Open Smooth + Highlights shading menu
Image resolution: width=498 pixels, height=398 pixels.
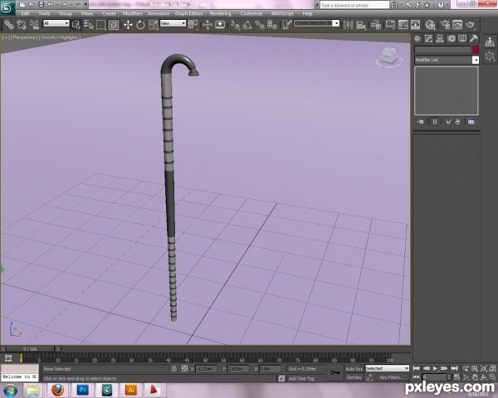pos(60,37)
